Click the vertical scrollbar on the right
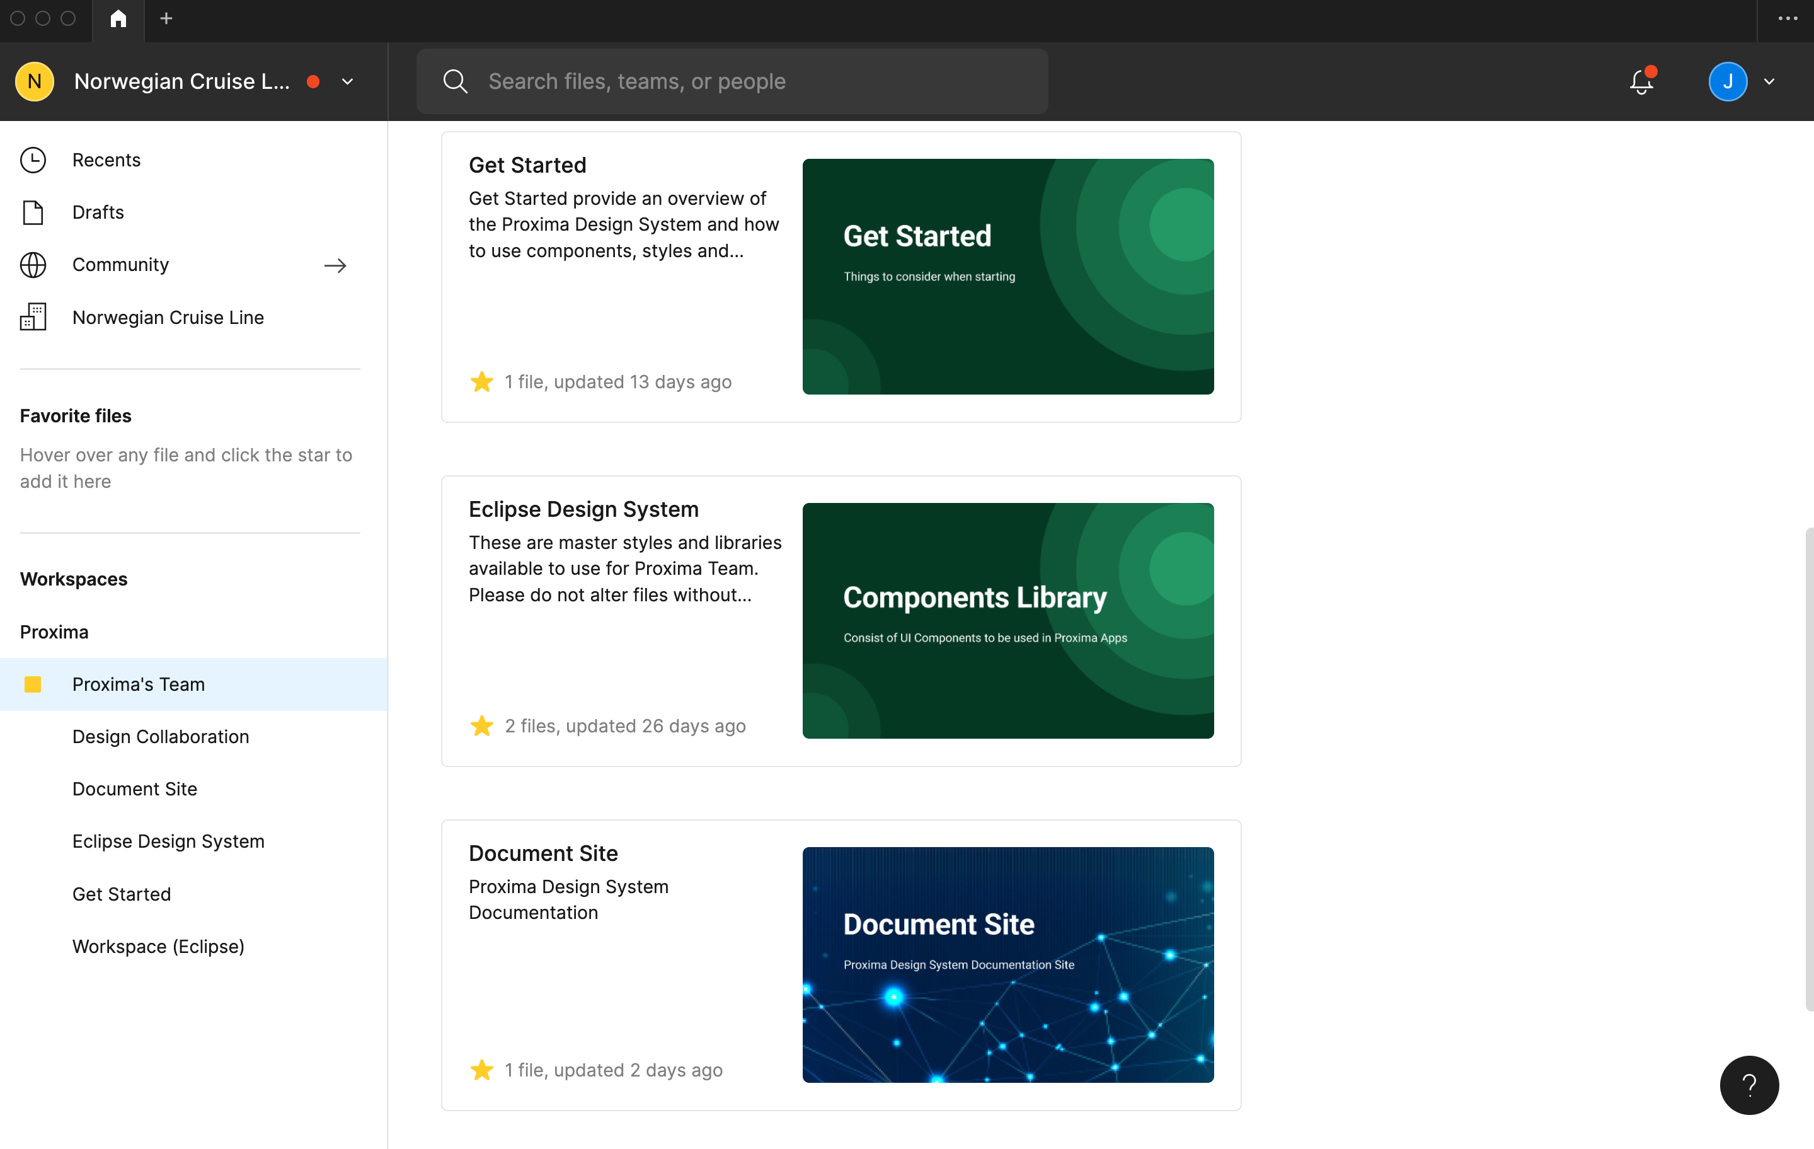The image size is (1814, 1149). pyautogui.click(x=1809, y=768)
